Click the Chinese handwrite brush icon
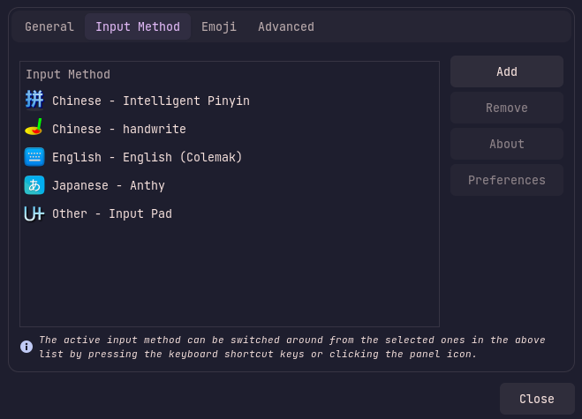The height and width of the screenshot is (419, 582). pos(34,129)
